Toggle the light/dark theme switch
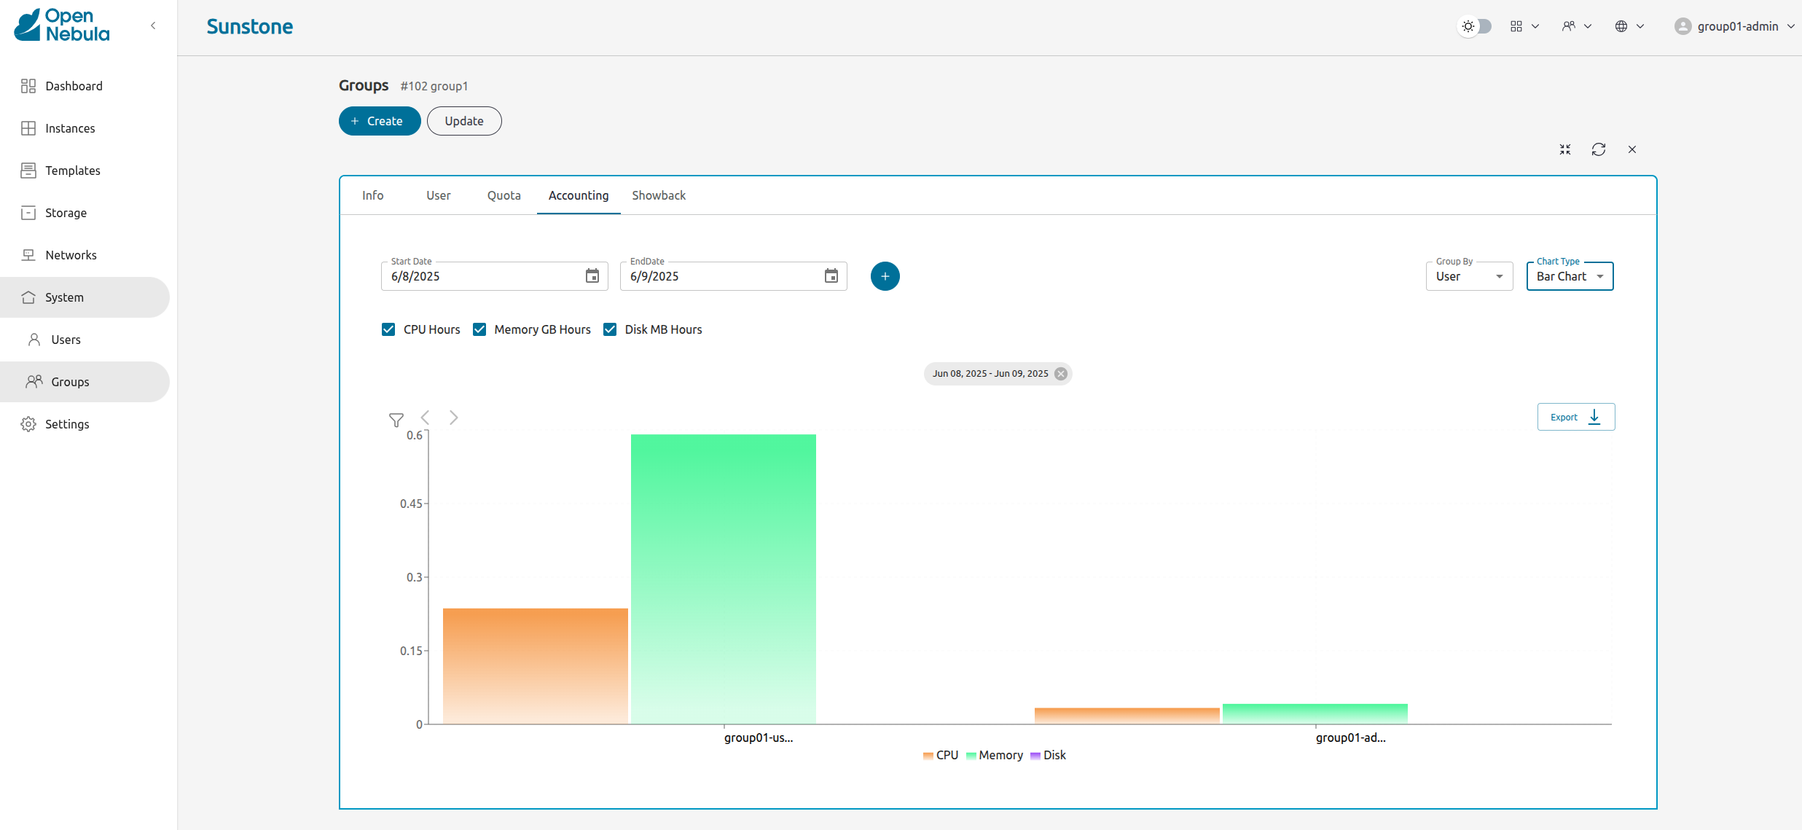 point(1475,26)
